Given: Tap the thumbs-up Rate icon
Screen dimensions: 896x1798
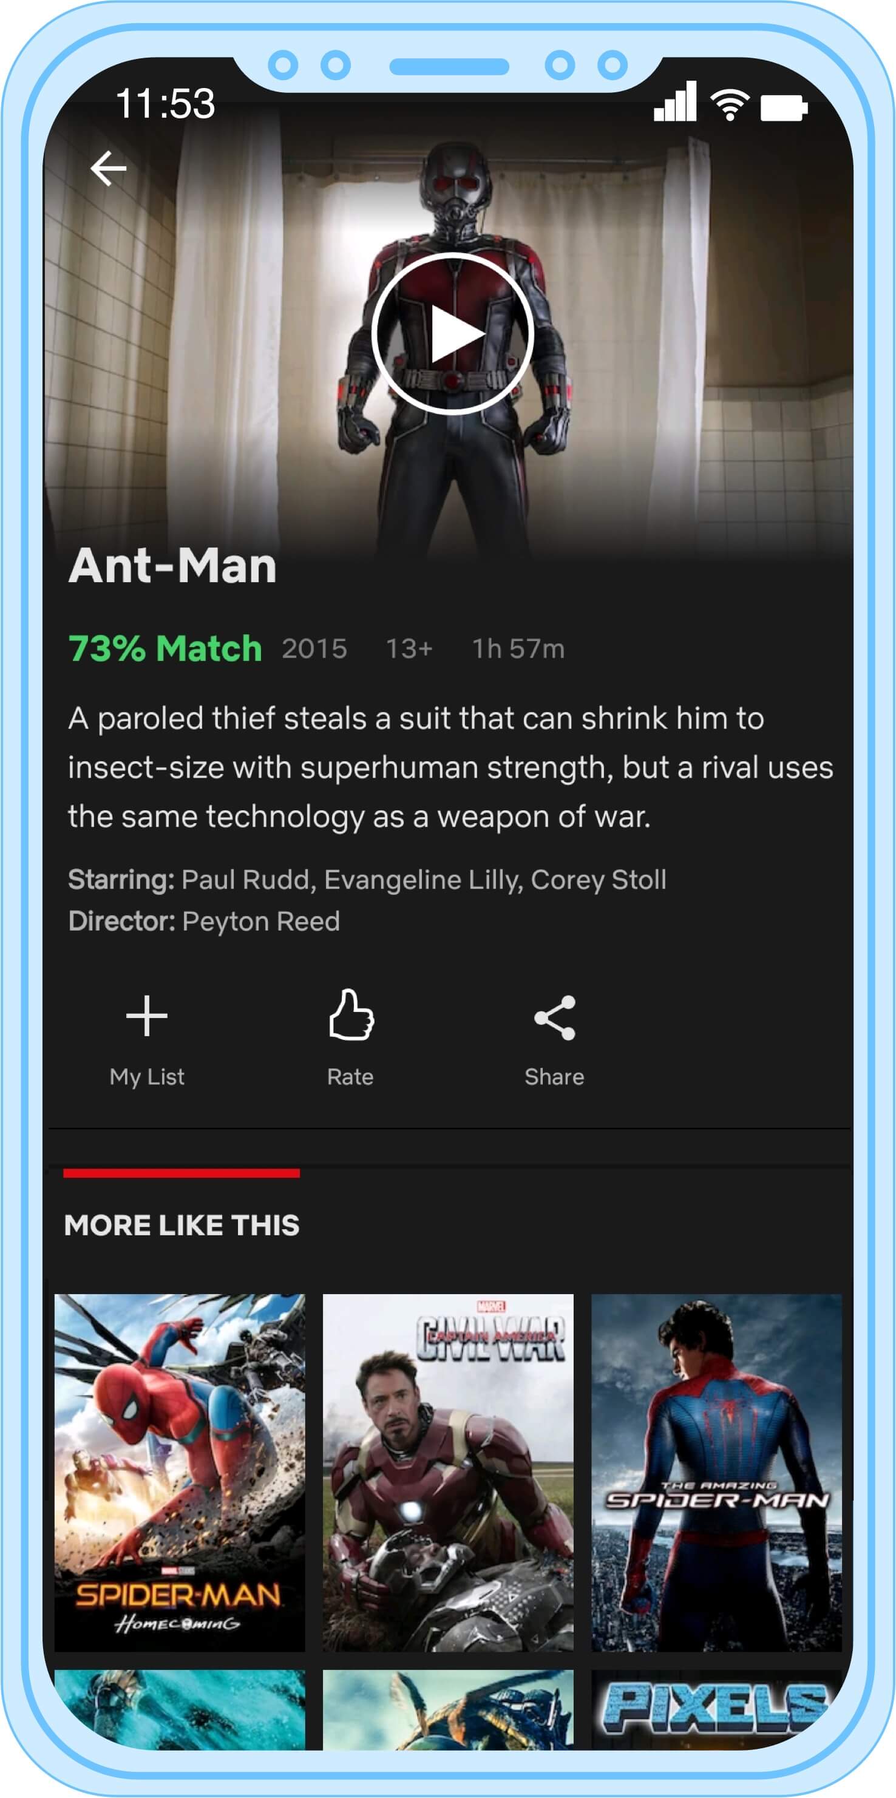Looking at the screenshot, I should [351, 1015].
